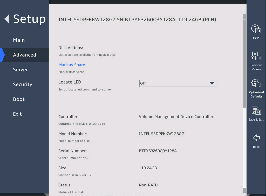This screenshot has height=196, width=266.
Task: Click the scrollbar up arrow at the top
Action: (x=244, y=16)
